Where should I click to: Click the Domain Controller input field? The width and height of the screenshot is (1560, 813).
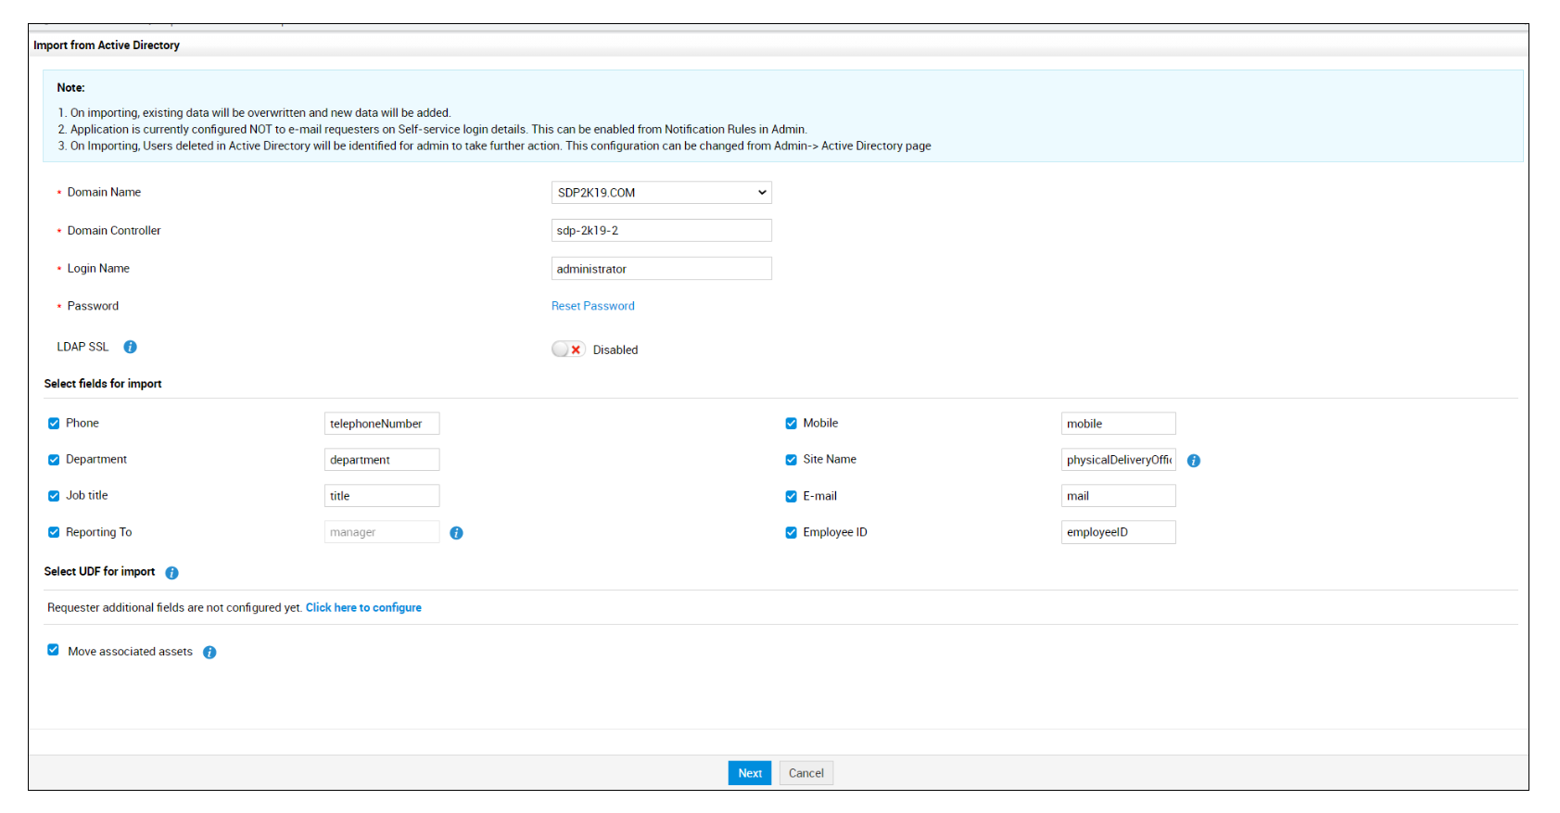point(661,231)
